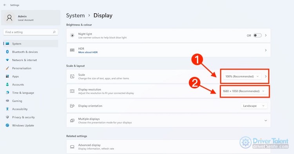Select System in the sidebar
Image resolution: width=294 pixels, height=154 pixels.
[x=31, y=43]
